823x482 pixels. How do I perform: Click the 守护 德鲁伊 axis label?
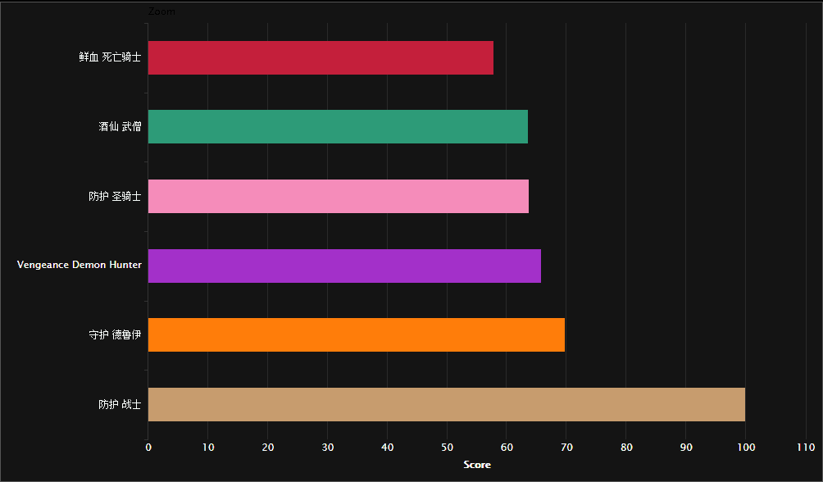click(x=115, y=334)
